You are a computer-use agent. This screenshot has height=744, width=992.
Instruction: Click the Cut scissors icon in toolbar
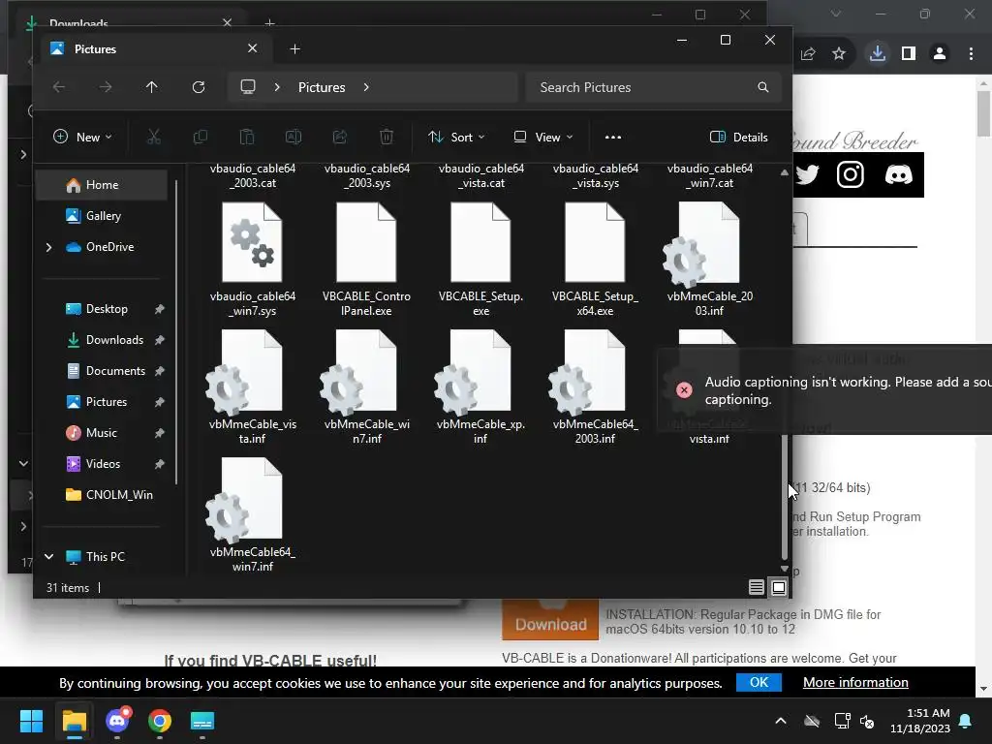pos(154,137)
